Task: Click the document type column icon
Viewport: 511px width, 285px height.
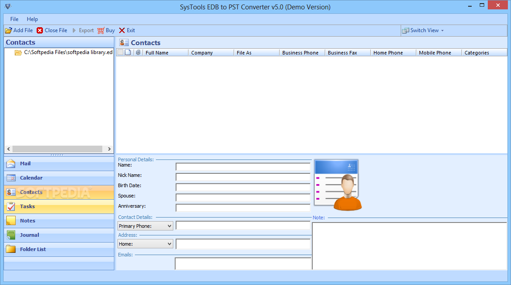Action: [128, 53]
